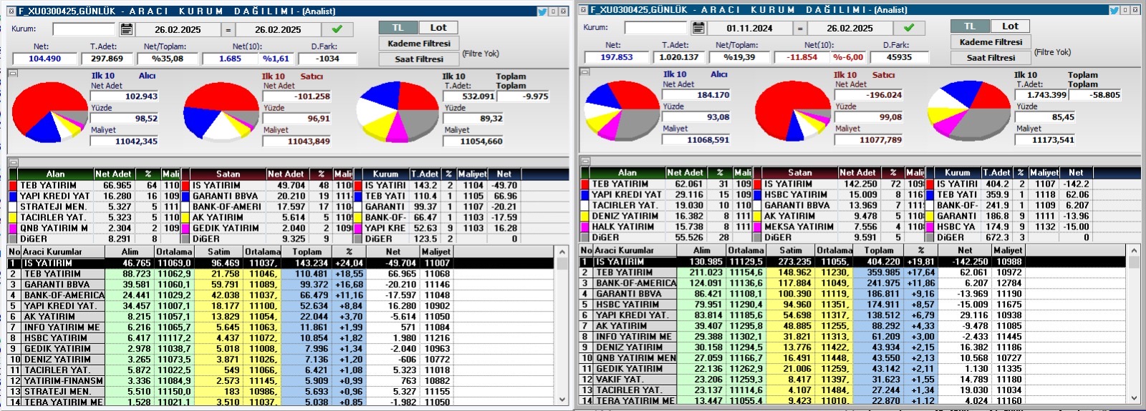This screenshot has width=1146, height=411.
Task: Open Kademe Filtresi in the left window
Action: 419,44
